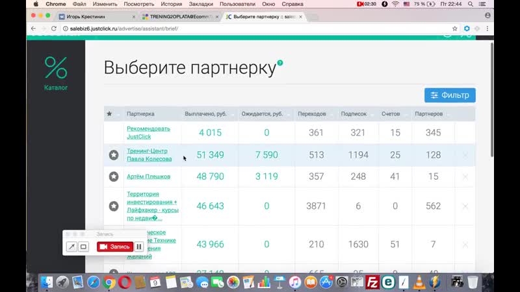Click recording timer 02:30 in menu bar

[367, 4]
